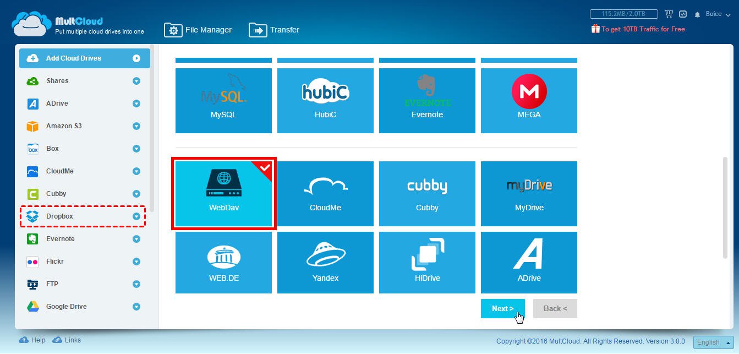The image size is (739, 354).
Task: Choose the Yandex cloud drive tile
Action: click(x=325, y=262)
